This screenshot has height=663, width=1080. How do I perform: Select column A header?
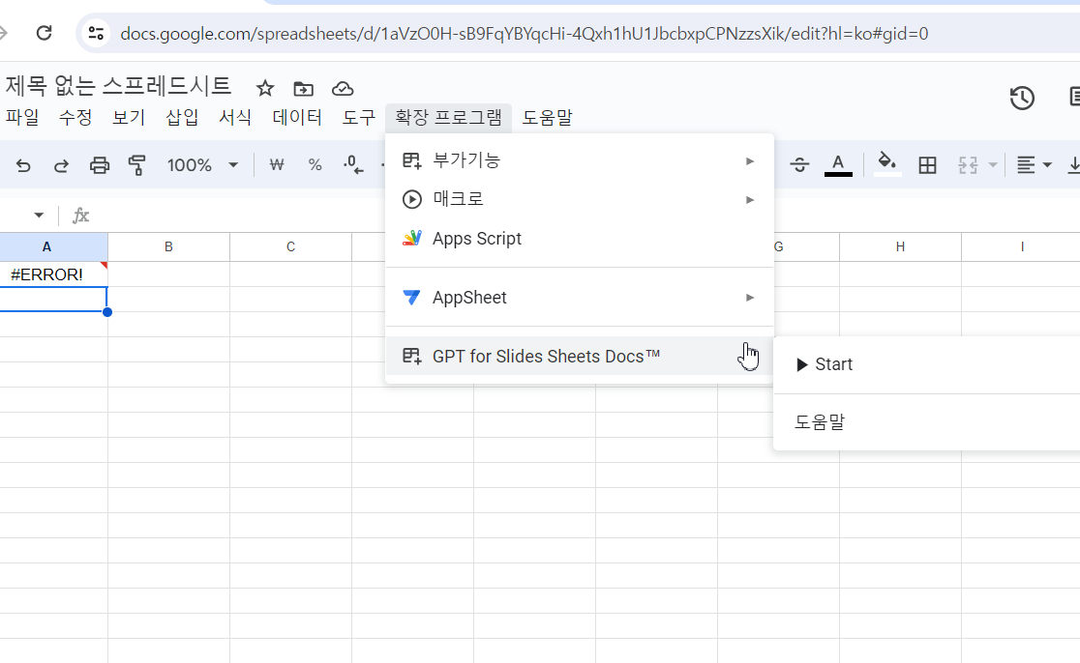46,246
